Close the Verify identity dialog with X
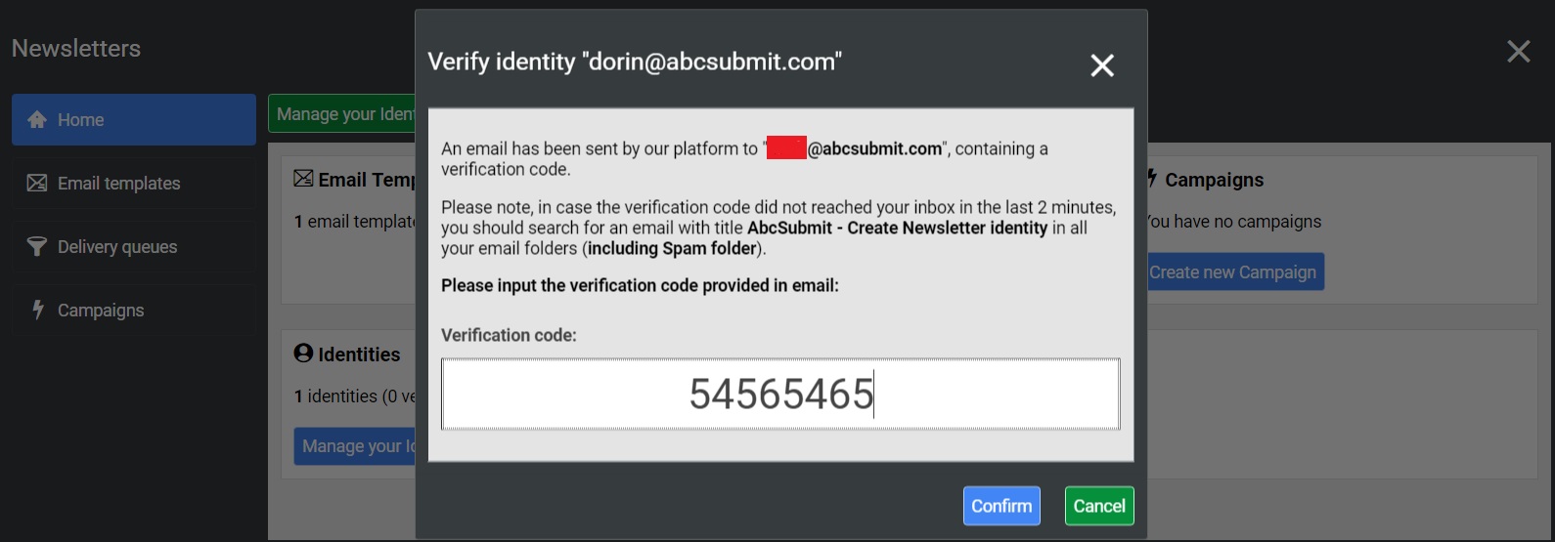 tap(1102, 65)
